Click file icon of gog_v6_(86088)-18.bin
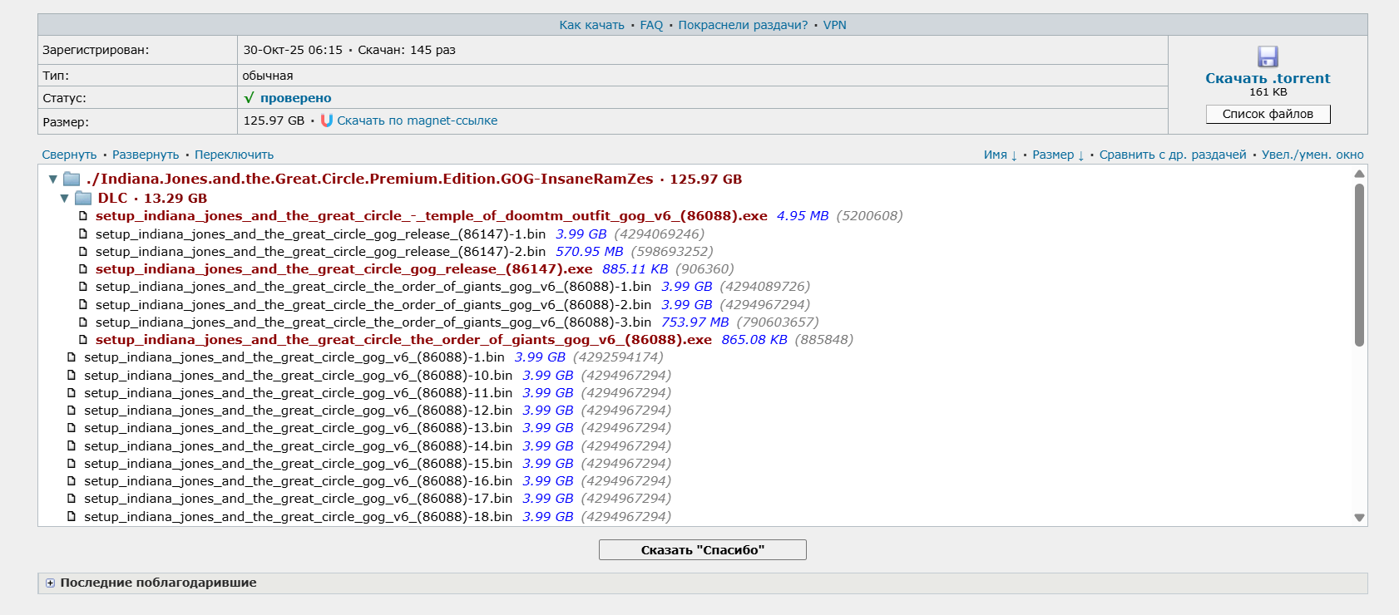The width and height of the screenshot is (1399, 615). click(x=72, y=517)
